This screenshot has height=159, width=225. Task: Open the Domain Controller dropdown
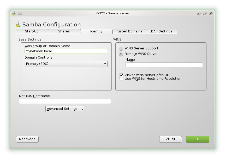click(x=66, y=64)
